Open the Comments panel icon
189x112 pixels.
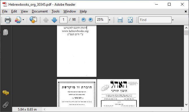point(6,93)
